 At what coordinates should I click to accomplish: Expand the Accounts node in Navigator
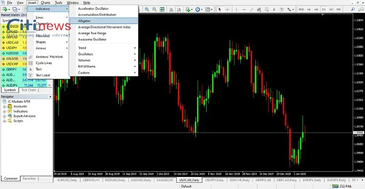[4, 106]
